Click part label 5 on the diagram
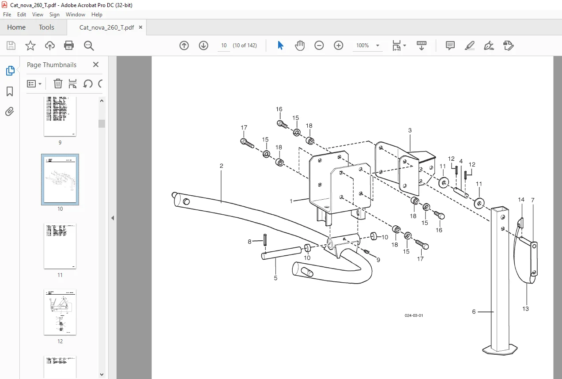Image resolution: width=562 pixels, height=379 pixels. coord(275,278)
